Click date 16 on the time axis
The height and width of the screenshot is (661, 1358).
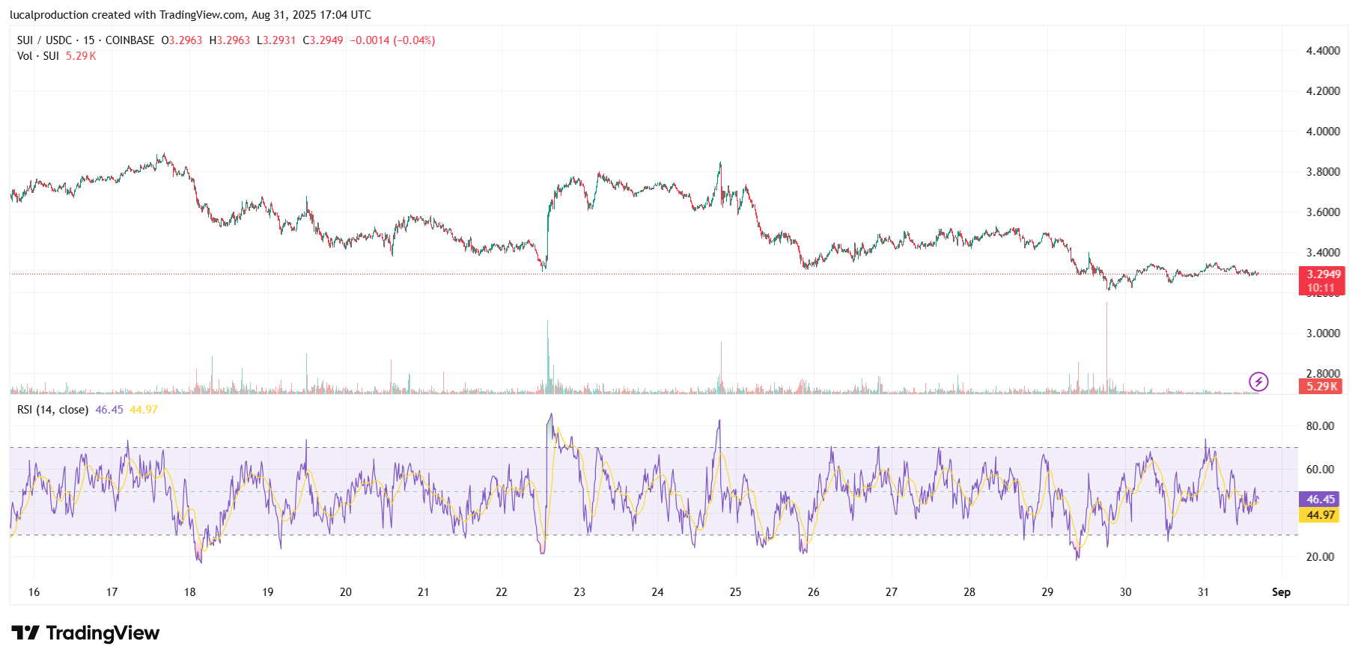34,592
